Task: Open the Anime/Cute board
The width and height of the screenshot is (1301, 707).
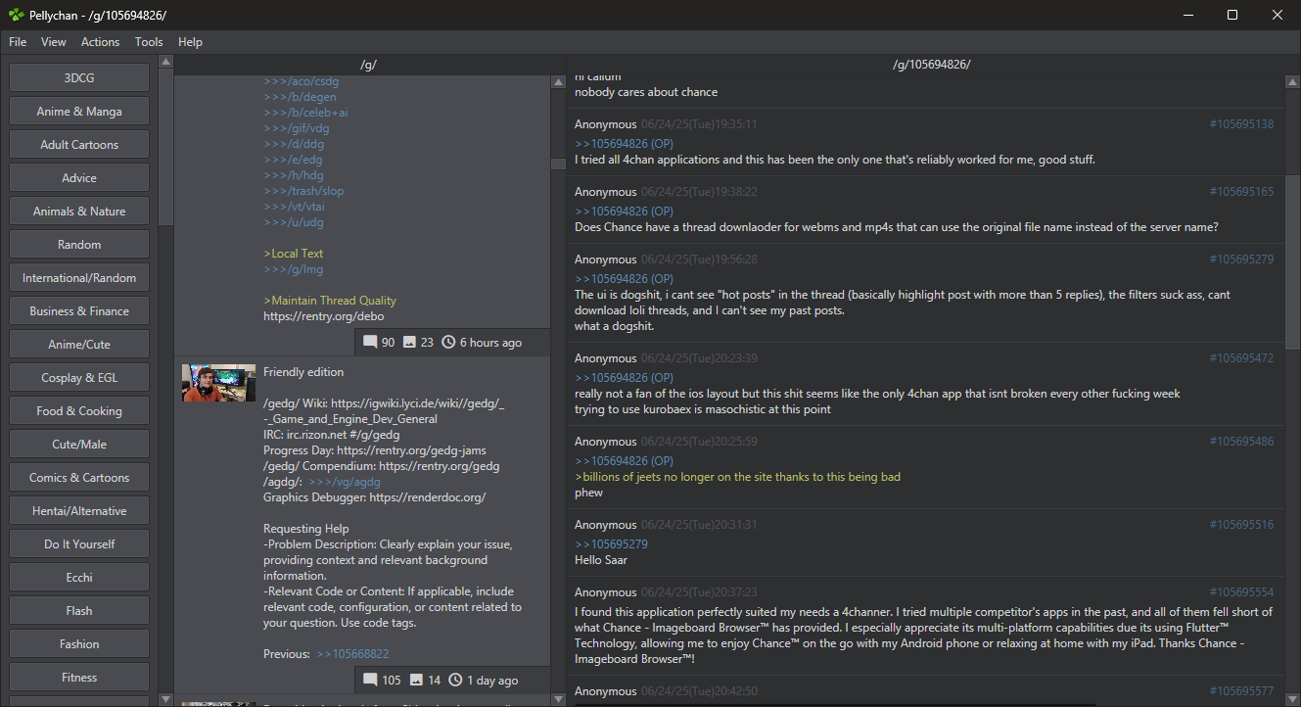Action: 79,345
